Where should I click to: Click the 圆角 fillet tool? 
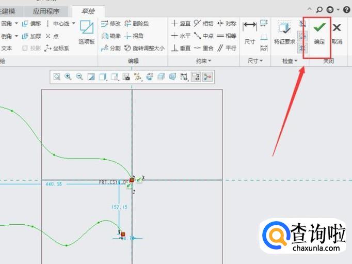(x=7, y=23)
